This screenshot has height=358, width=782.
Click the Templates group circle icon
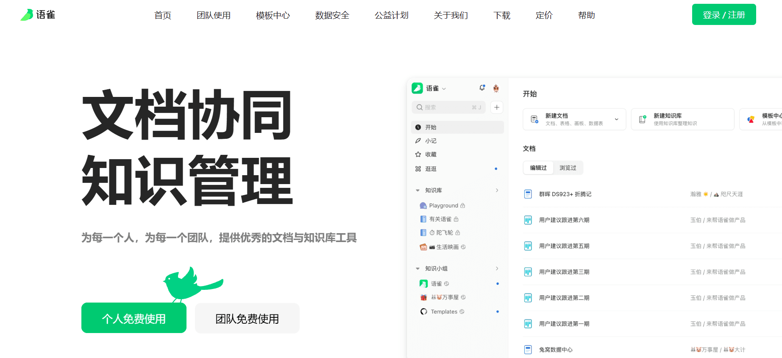[423, 312]
